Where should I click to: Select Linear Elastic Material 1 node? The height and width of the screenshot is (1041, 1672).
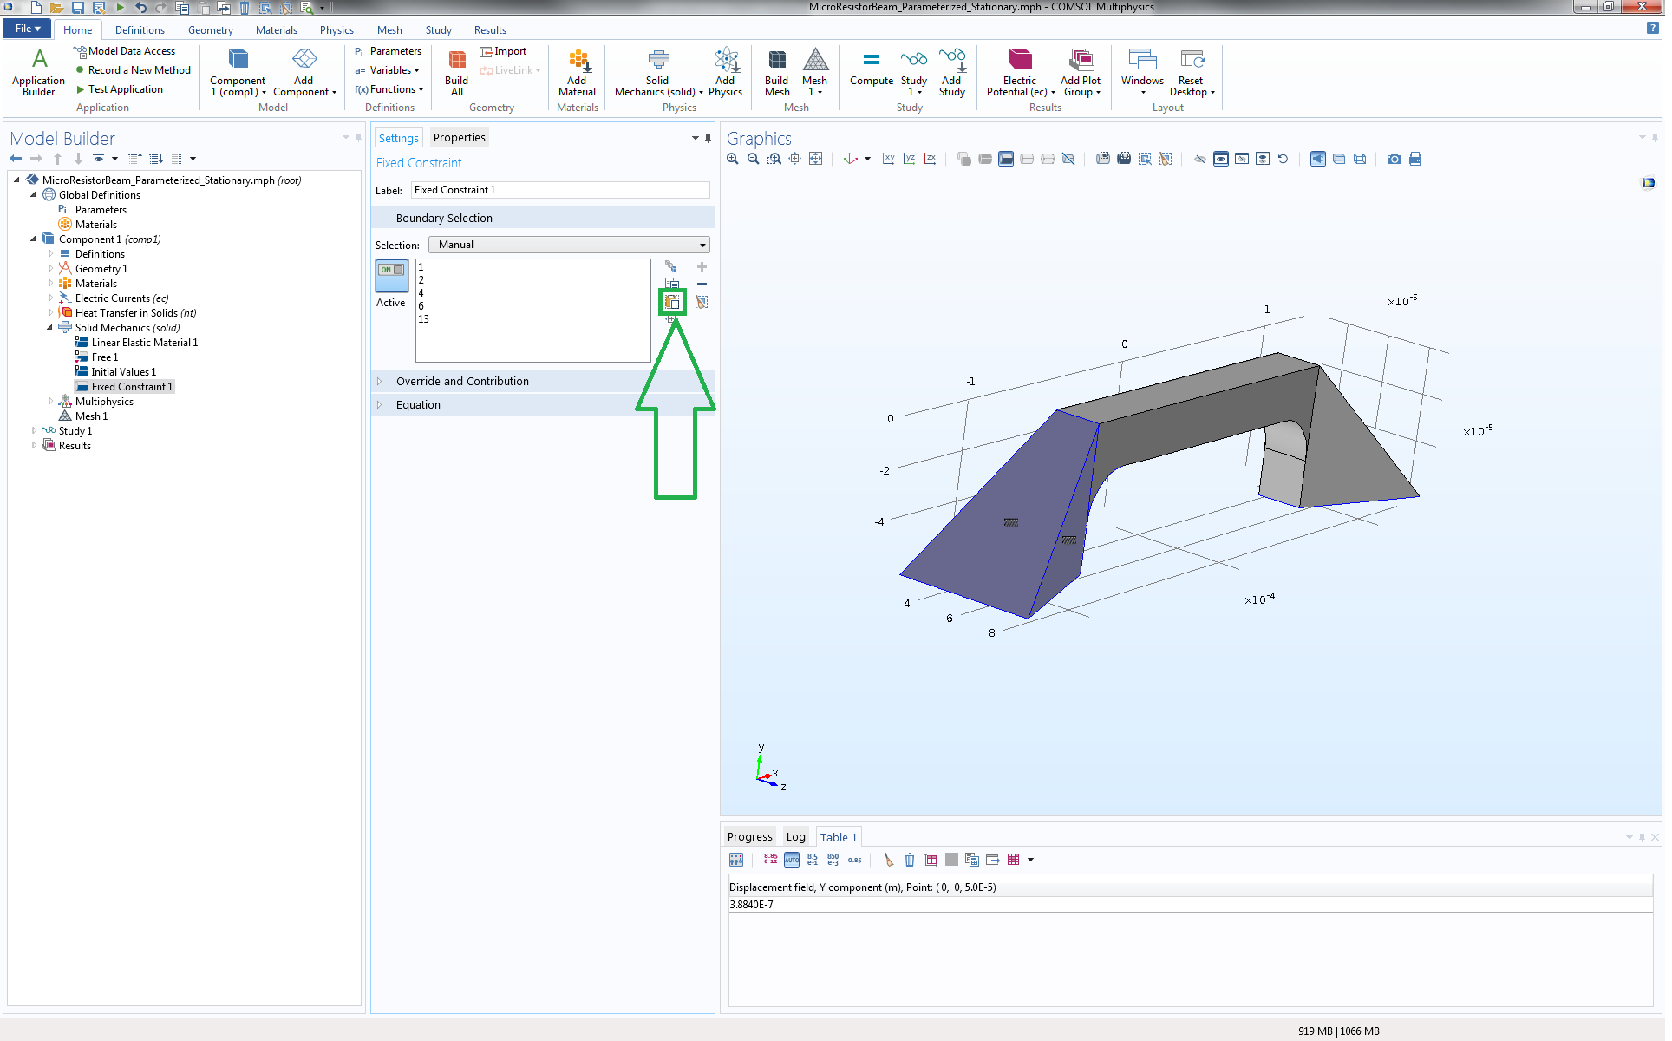(x=145, y=344)
